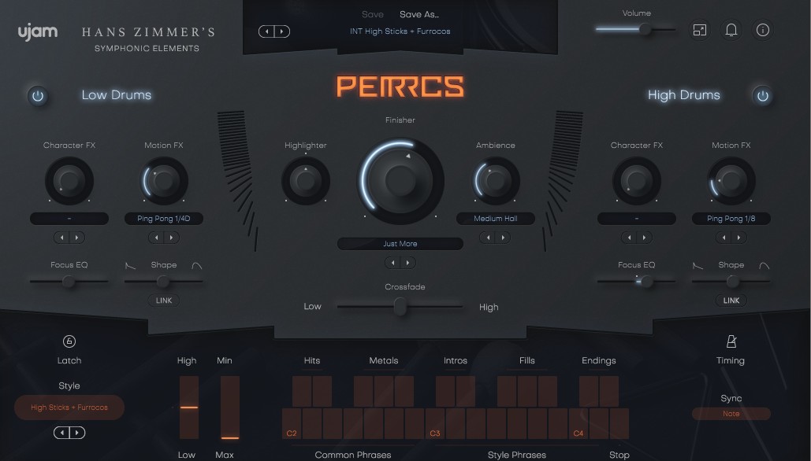Click the High Drums swell shape icon
Image resolution: width=811 pixels, height=461 pixels.
(764, 265)
